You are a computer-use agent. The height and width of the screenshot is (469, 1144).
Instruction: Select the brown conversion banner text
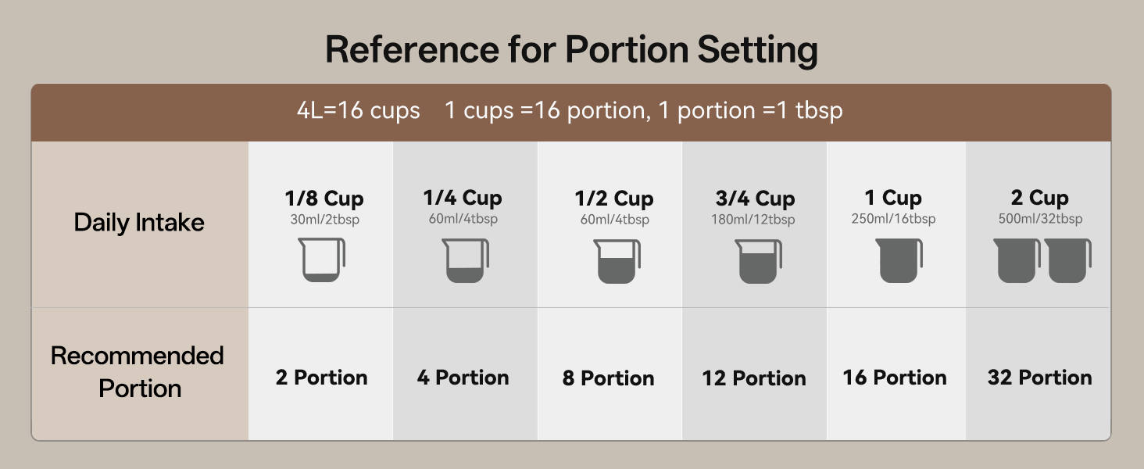pyautogui.click(x=570, y=110)
